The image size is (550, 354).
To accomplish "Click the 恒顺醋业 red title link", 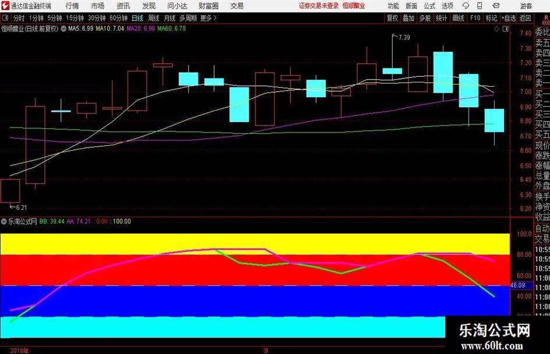I will [x=354, y=6].
